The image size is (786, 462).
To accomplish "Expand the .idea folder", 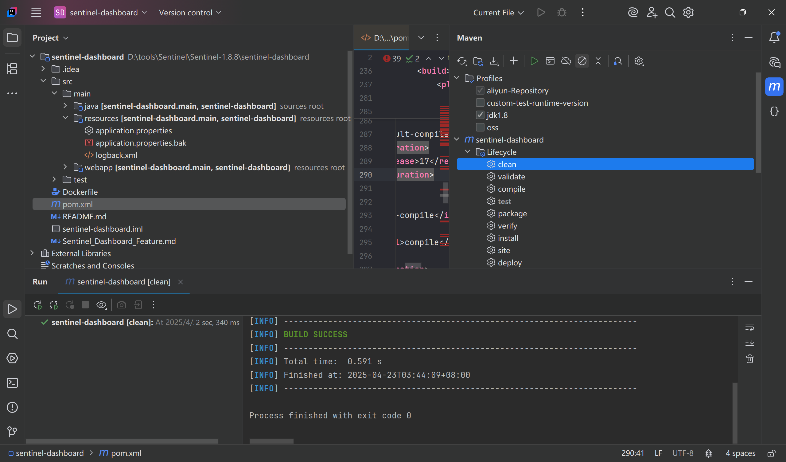I will coord(43,69).
